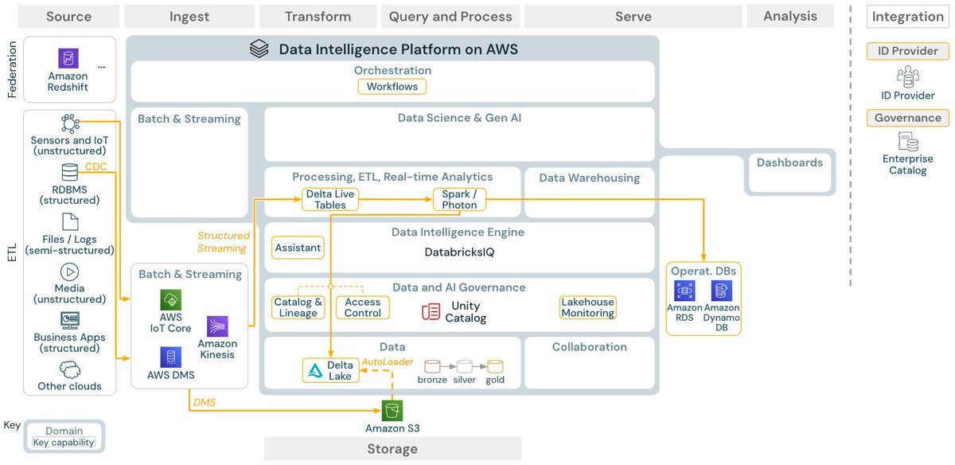This screenshot has width=955, height=465.
Task: Click the Data and AI Governance title
Action: tap(459, 287)
